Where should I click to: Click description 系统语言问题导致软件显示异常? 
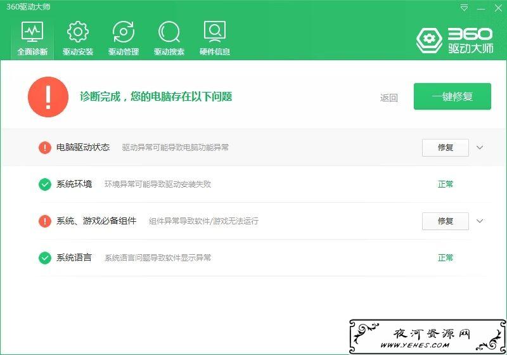pyautogui.click(x=158, y=258)
